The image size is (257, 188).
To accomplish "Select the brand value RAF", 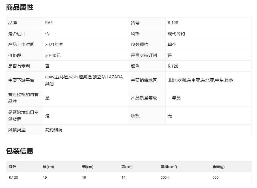I will (49, 23).
